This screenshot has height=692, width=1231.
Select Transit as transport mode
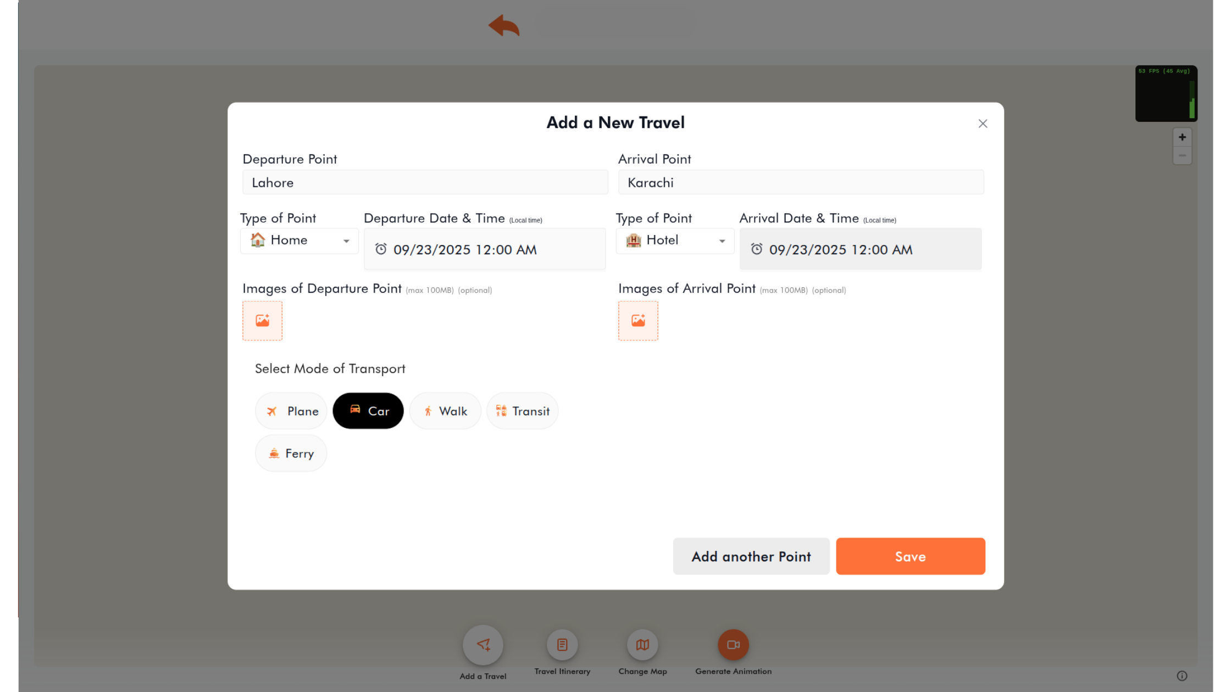pyautogui.click(x=523, y=411)
